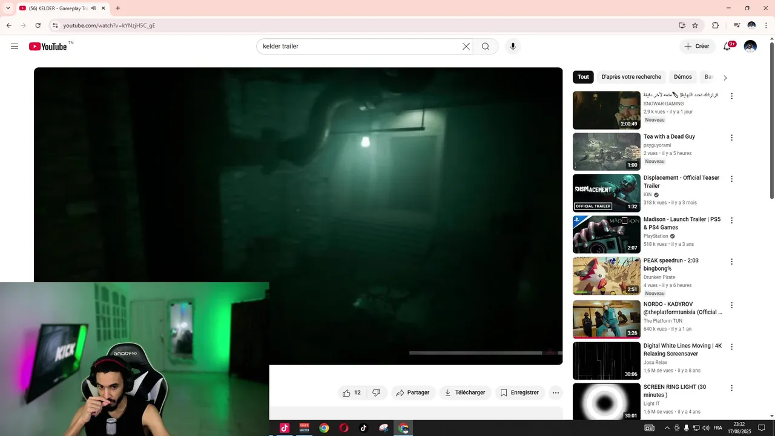The height and width of the screenshot is (436, 775).
Task: Open options for Displacement Official Teaser Trailer
Action: pyautogui.click(x=731, y=179)
